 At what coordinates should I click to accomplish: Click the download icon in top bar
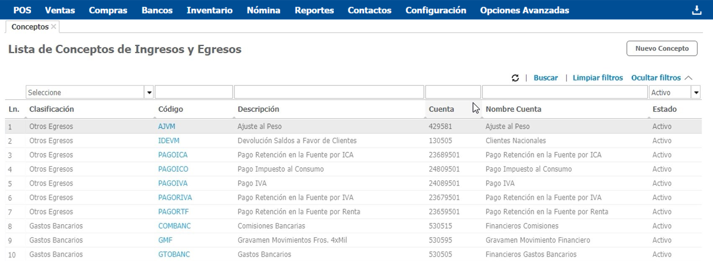pos(697,10)
